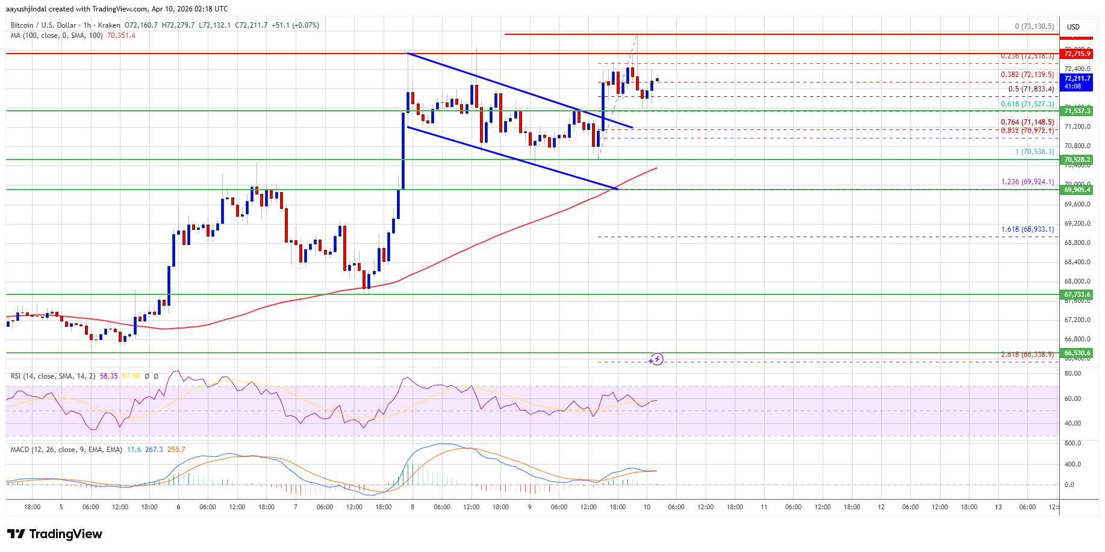Click the TradingView logo at bottom left
The height and width of the screenshot is (552, 1105).
click(x=55, y=534)
